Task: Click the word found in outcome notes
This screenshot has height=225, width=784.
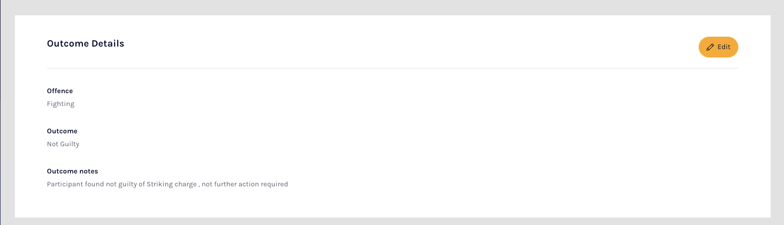Action: click(x=94, y=184)
